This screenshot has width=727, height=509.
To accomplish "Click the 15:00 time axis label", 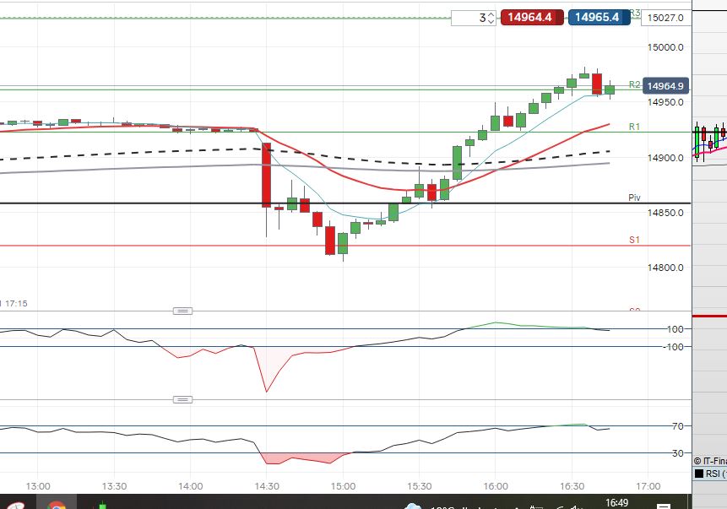I will tap(343, 486).
